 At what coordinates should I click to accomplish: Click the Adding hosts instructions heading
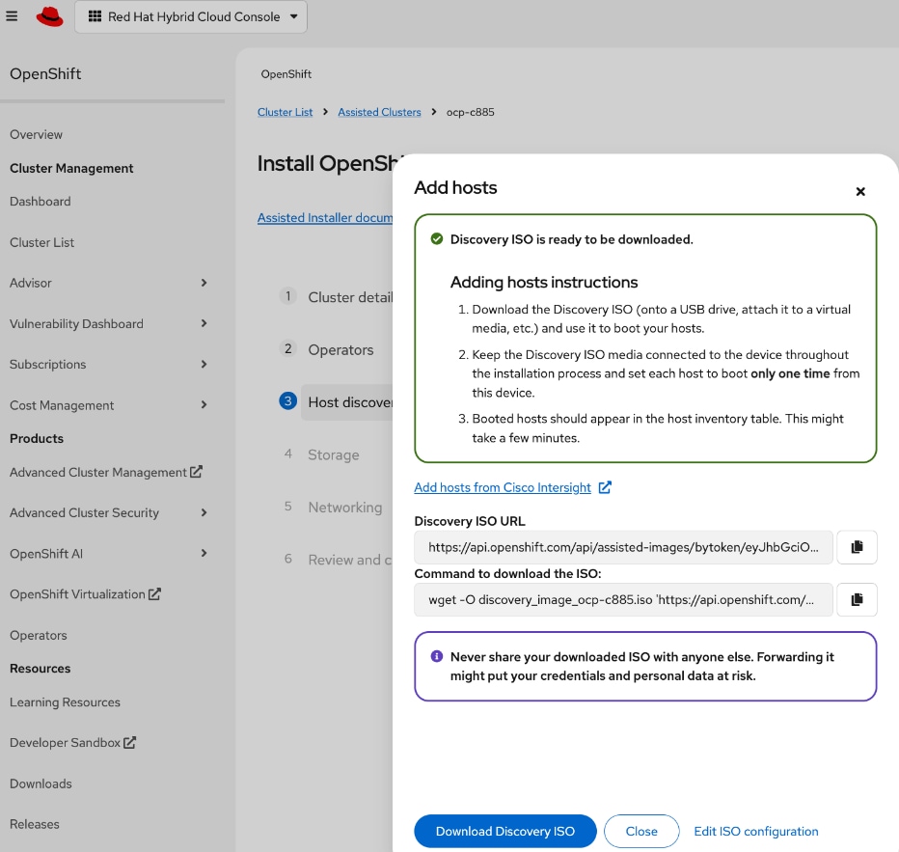(x=544, y=282)
